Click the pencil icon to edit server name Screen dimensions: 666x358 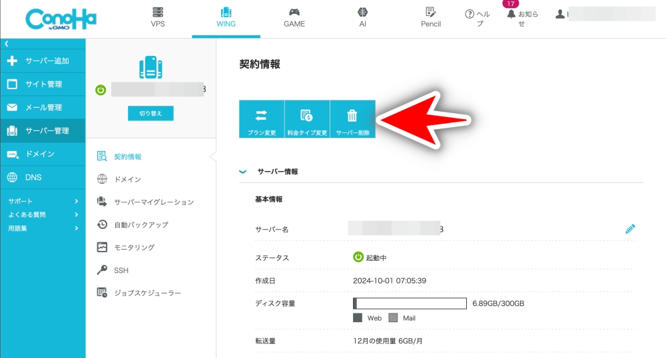pos(630,229)
